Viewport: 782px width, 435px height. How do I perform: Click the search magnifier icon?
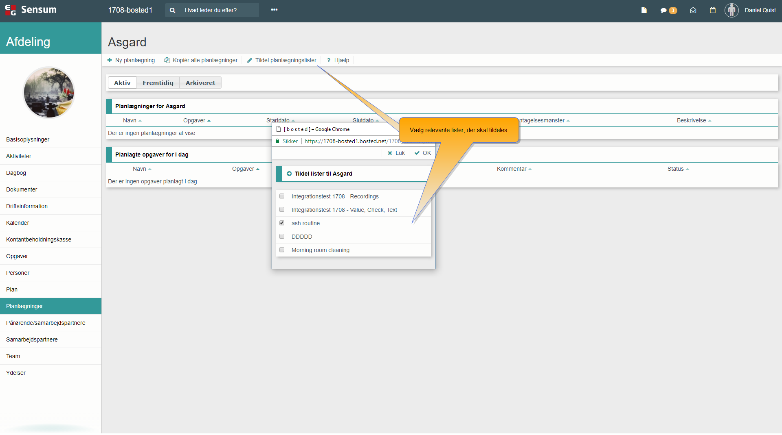click(x=173, y=10)
